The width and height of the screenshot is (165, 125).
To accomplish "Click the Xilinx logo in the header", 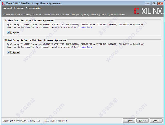I will coord(148,11).
